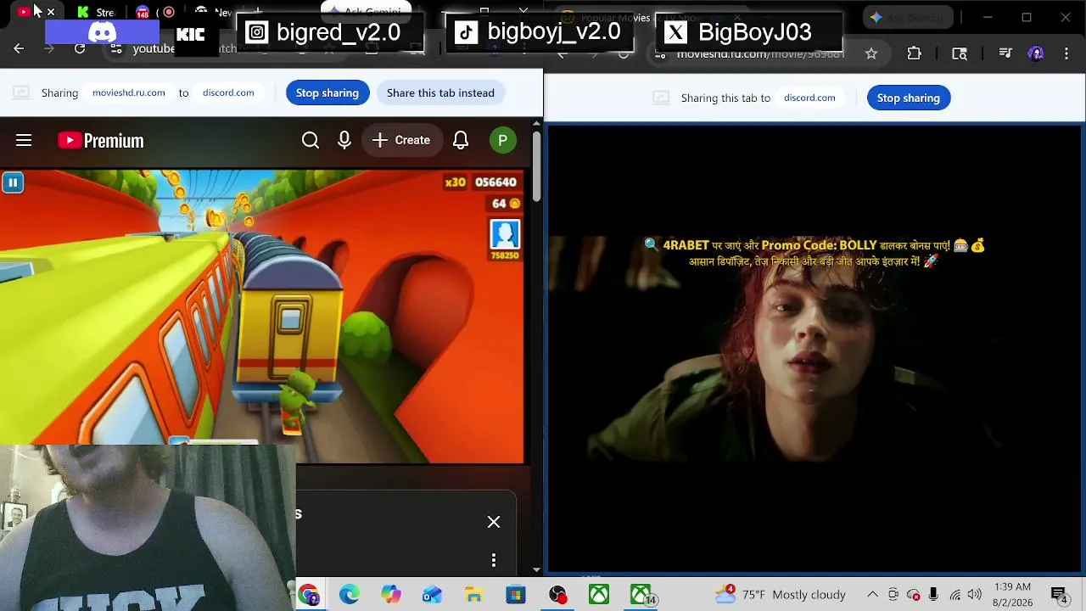Open Microsoft Store from the taskbar

point(516,595)
